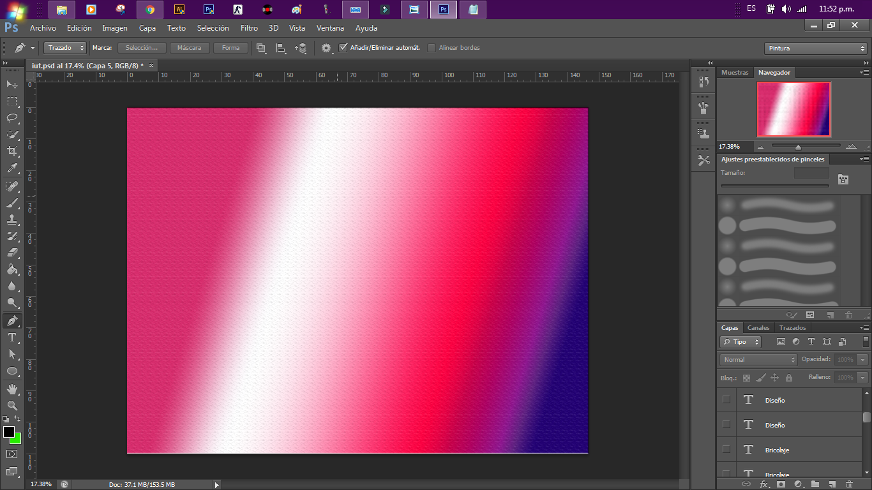Select the Brush tool
This screenshot has height=490, width=872.
pyautogui.click(x=12, y=203)
